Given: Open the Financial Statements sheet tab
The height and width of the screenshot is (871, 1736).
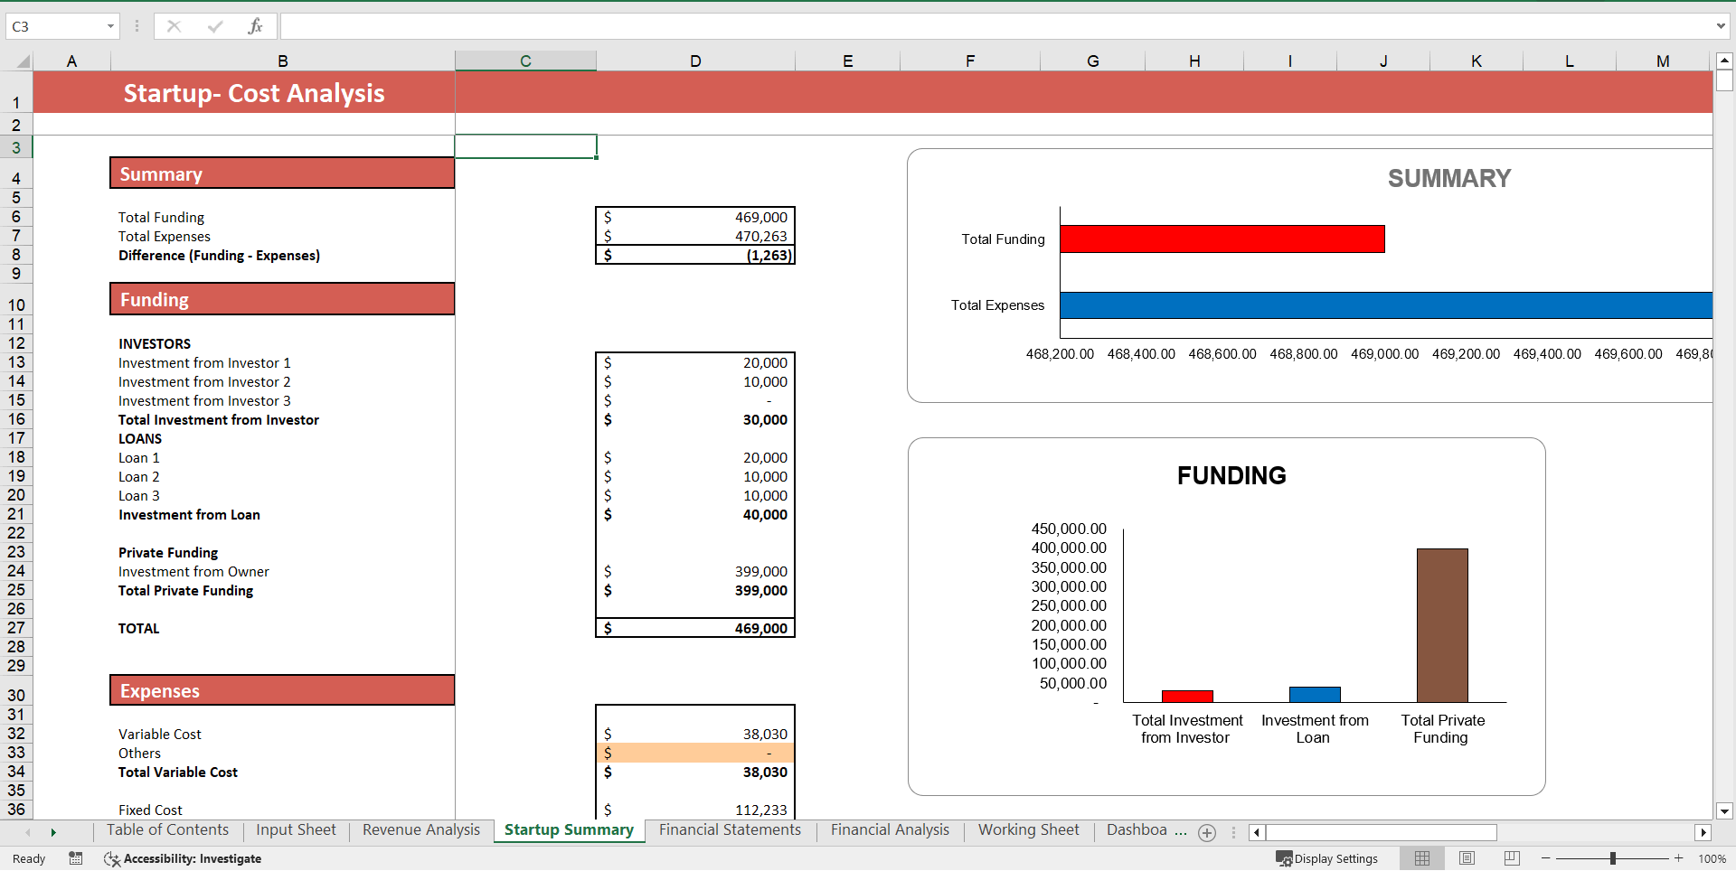Looking at the screenshot, I should click(730, 829).
